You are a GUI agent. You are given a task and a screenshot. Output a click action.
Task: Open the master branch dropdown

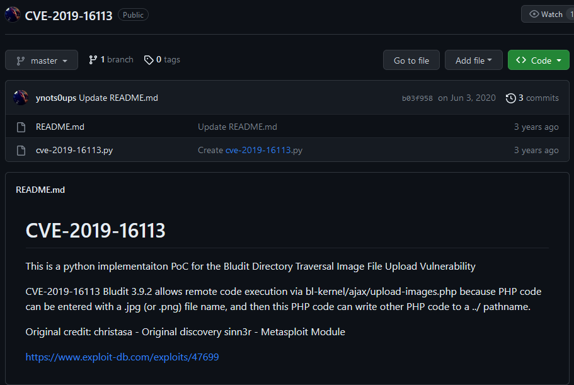(42, 60)
